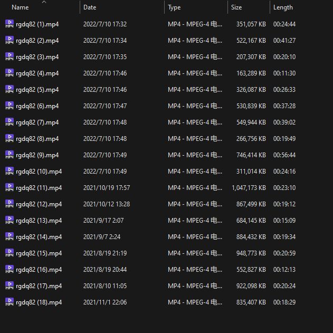Select the file rgdq82 (18).mp4
The width and height of the screenshot is (333, 333).
[39, 302]
